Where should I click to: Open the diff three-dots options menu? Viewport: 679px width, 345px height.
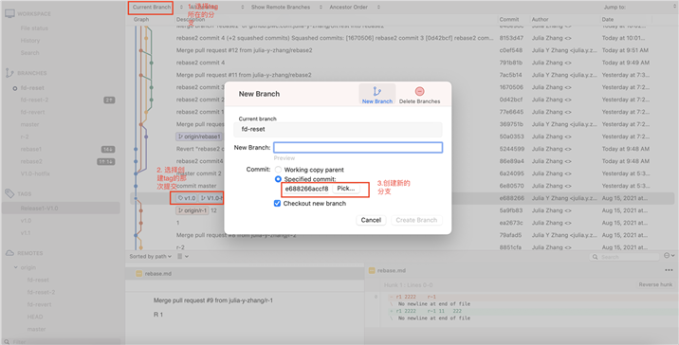[669, 270]
